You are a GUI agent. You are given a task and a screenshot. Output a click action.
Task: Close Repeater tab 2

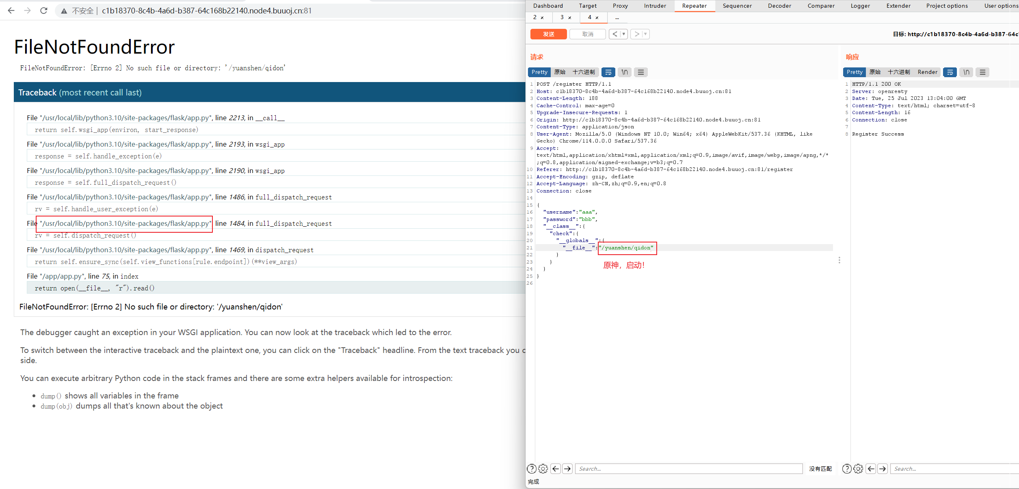(542, 17)
